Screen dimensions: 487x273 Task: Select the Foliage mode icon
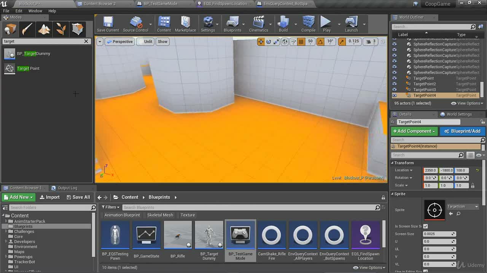61,29
